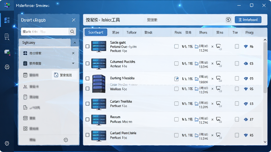Tick the Cotumed Paciblts row select checkbox

tap(87, 63)
